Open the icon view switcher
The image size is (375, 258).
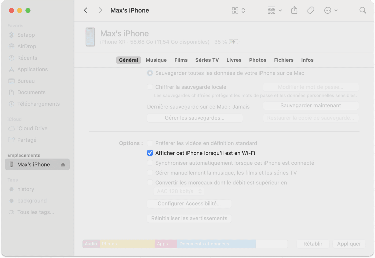tap(238, 10)
